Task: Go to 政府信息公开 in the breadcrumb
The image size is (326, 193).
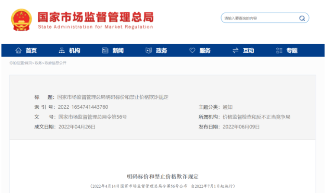Action: click(55, 63)
